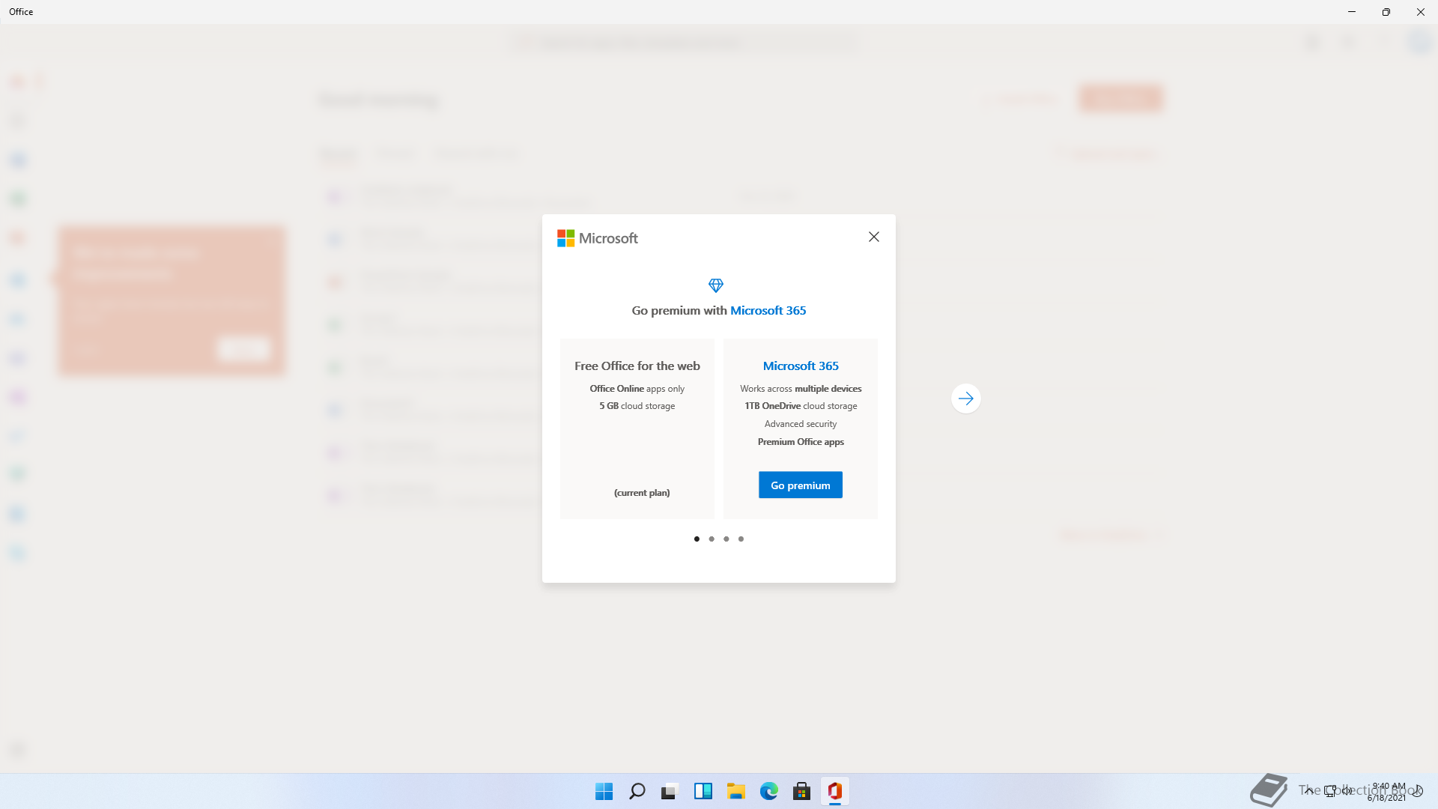Click the Premium Office apps text
This screenshot has height=809, width=1438.
(801, 442)
